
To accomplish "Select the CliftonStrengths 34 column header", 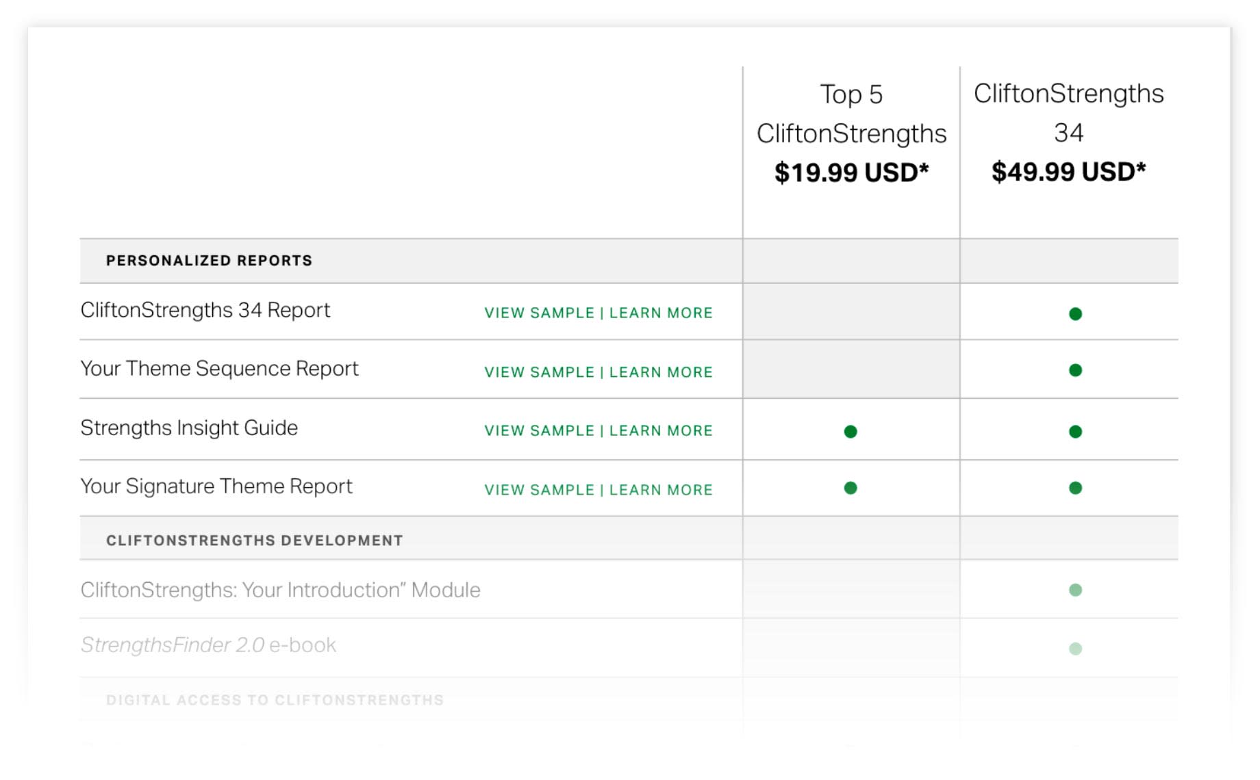I will [x=1068, y=113].
